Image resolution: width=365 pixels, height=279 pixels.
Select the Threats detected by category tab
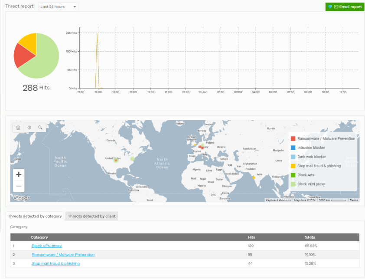coord(35,216)
